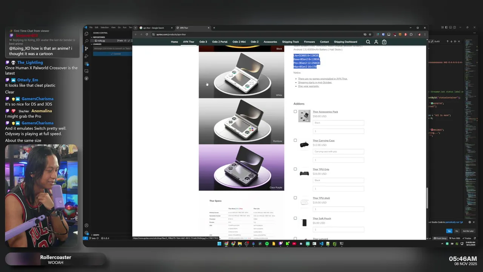Open the File menu in VS Code
Image resolution: width=483 pixels, height=272 pixels.
(x=91, y=28)
